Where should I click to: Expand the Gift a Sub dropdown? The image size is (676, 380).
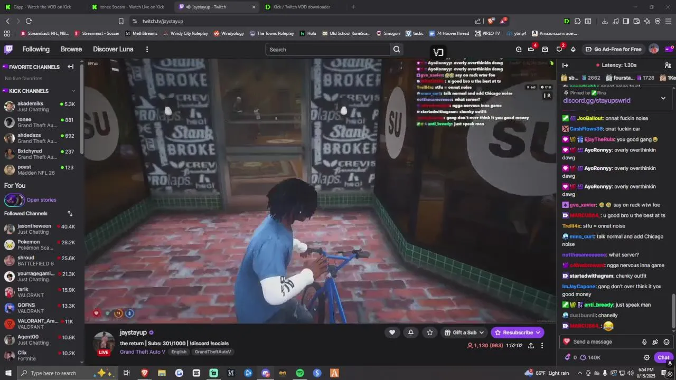(x=482, y=332)
